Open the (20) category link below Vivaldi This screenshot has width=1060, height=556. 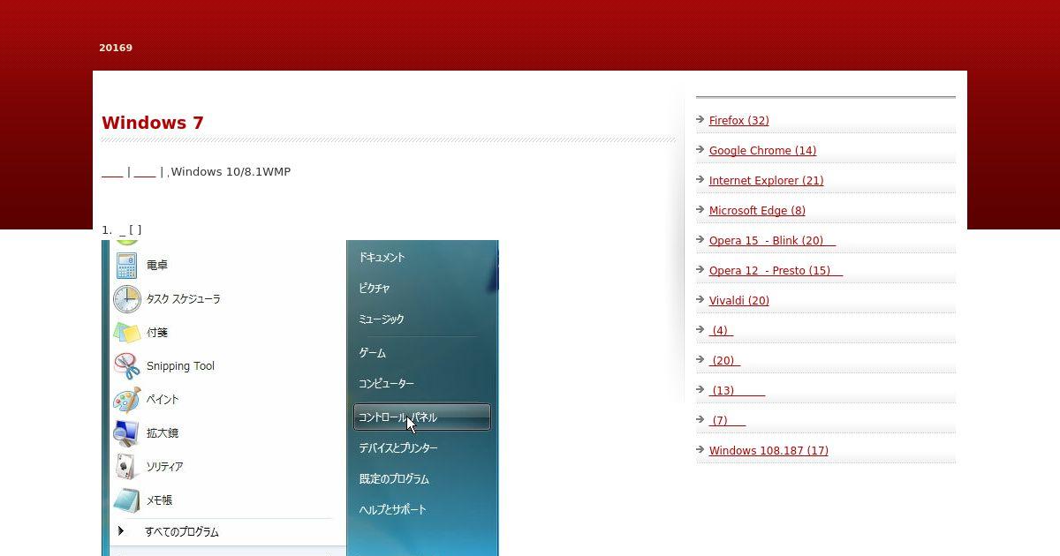pyautogui.click(x=724, y=361)
